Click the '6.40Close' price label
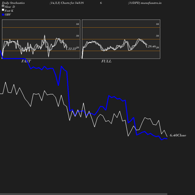This screenshot has height=195, width=195. pos(178,135)
